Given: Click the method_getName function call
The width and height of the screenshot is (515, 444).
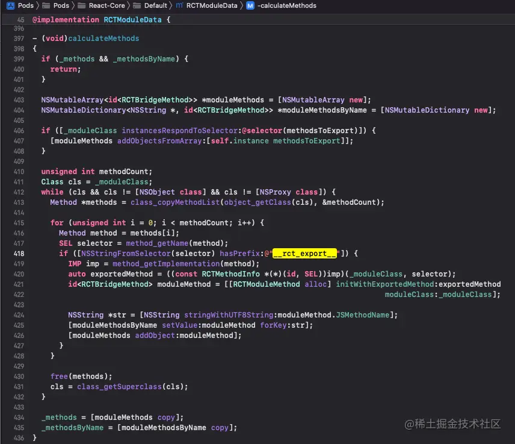Looking at the screenshot, I should pos(157,243).
